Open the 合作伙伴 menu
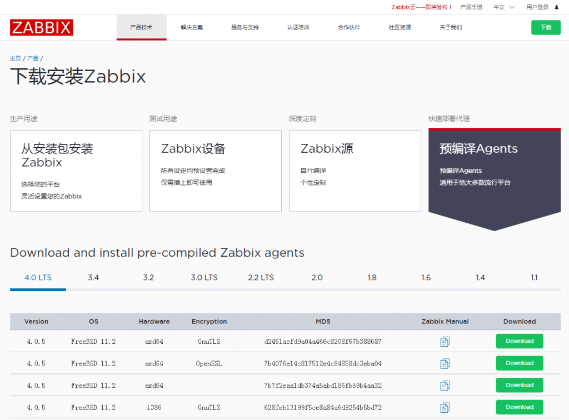 (349, 28)
